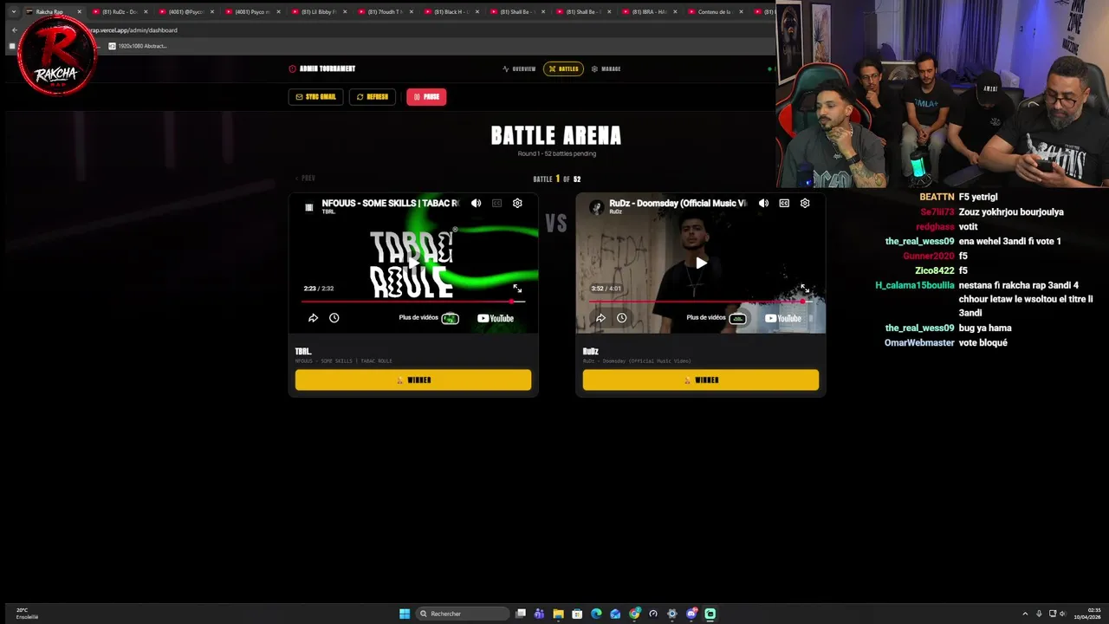
Task: Click the browser back arrow
Action: pos(14,30)
